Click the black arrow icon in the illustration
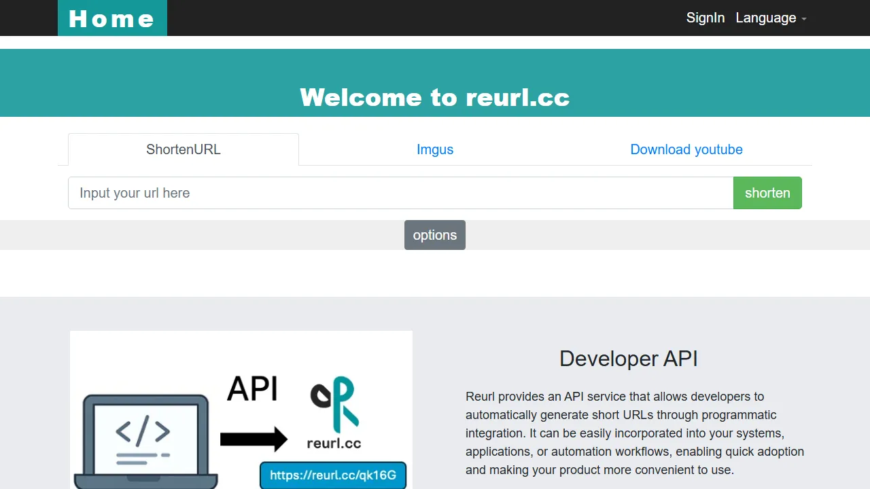The image size is (870, 489). pyautogui.click(x=254, y=439)
